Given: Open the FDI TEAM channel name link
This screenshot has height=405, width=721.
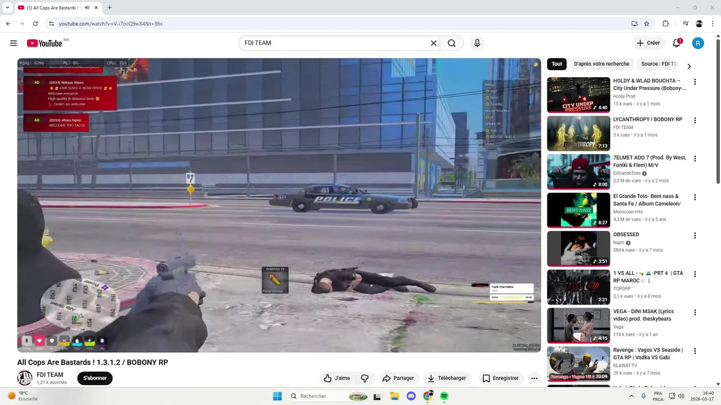Looking at the screenshot, I should (x=50, y=375).
